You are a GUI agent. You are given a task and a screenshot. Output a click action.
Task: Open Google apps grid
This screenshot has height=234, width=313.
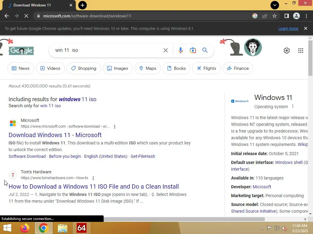301,51
